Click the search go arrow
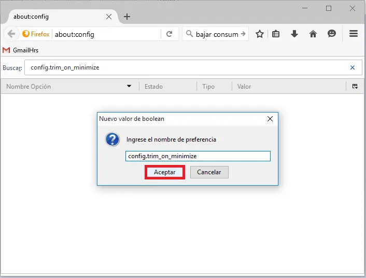The image size is (366, 278). (x=243, y=34)
